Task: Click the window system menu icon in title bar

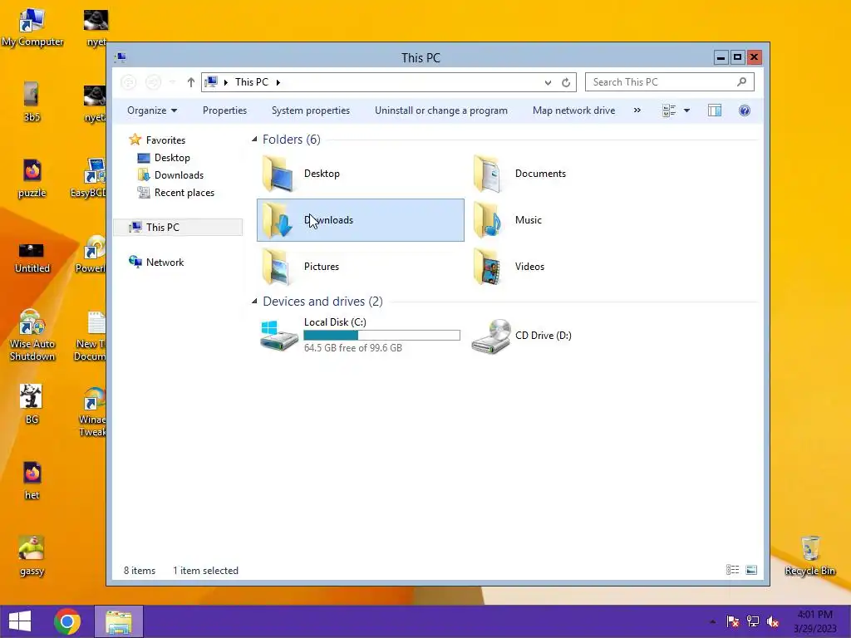Action: click(x=121, y=57)
